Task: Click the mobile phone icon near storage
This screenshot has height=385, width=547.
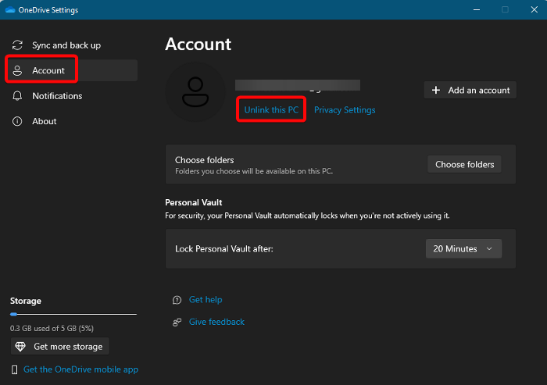Action: point(15,369)
